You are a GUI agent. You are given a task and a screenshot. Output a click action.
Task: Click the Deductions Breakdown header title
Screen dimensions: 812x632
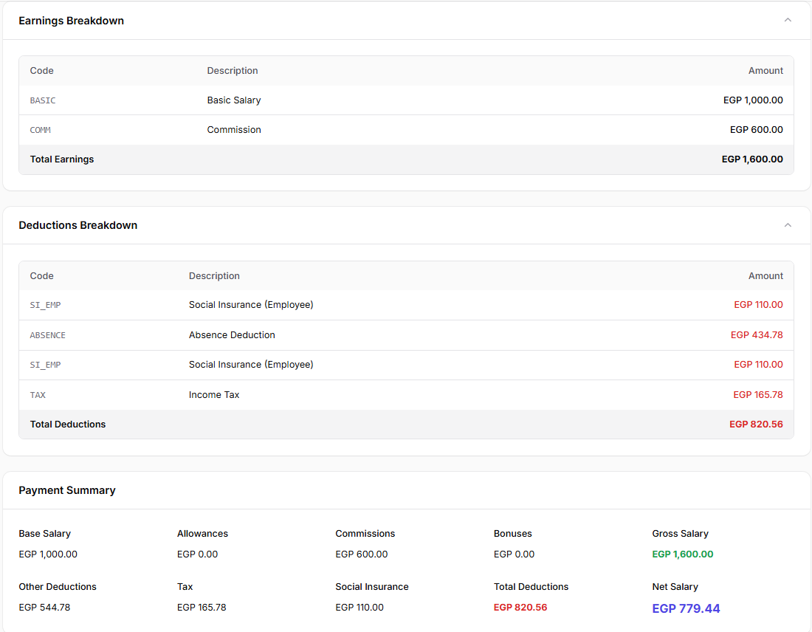78,225
